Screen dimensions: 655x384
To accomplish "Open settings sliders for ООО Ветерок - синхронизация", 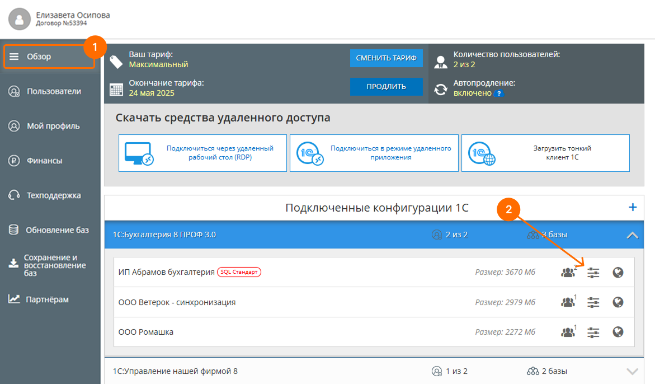I will (x=593, y=302).
